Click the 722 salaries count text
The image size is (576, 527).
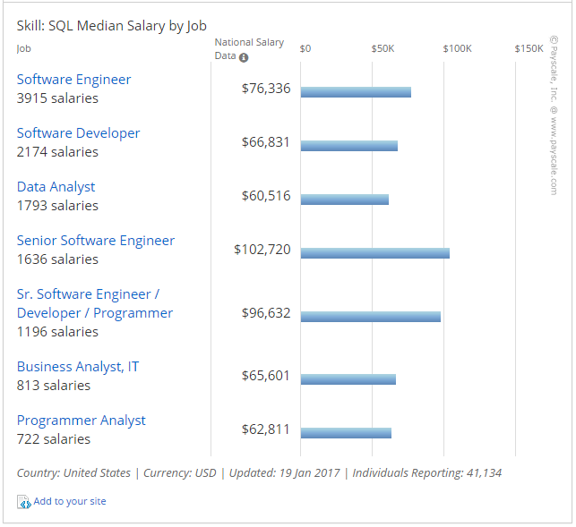pyautogui.click(x=54, y=439)
